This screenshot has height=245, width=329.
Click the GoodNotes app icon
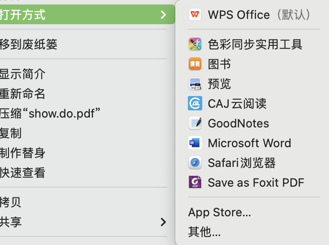point(195,123)
